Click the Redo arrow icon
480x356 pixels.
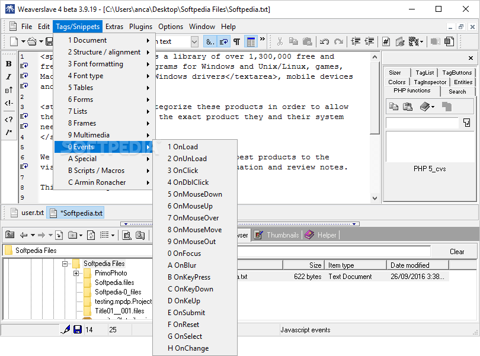coord(338,41)
